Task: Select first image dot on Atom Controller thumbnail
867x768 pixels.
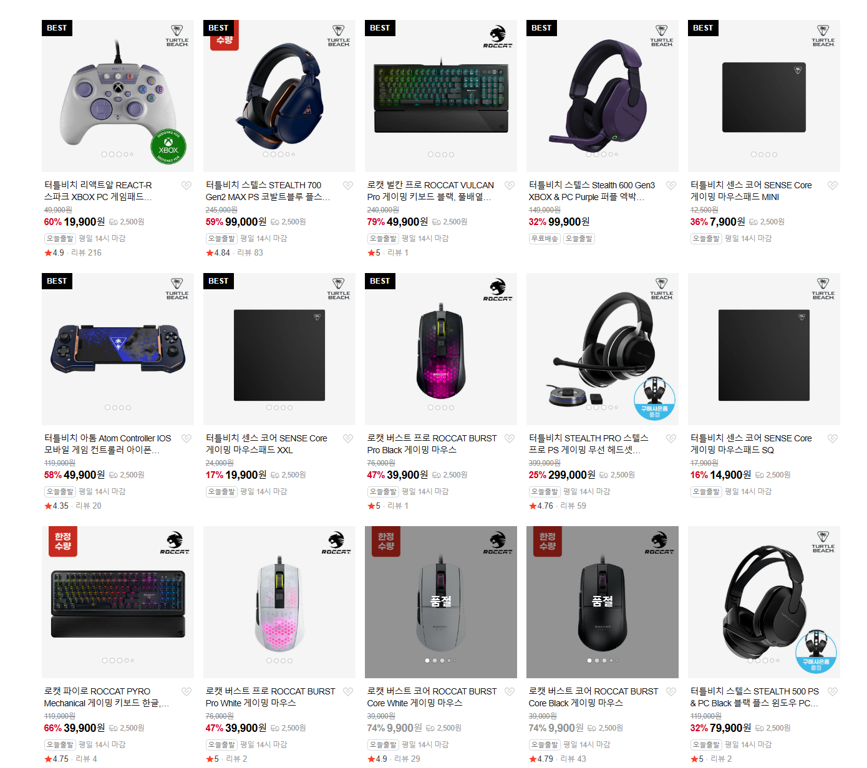Action: [107, 408]
